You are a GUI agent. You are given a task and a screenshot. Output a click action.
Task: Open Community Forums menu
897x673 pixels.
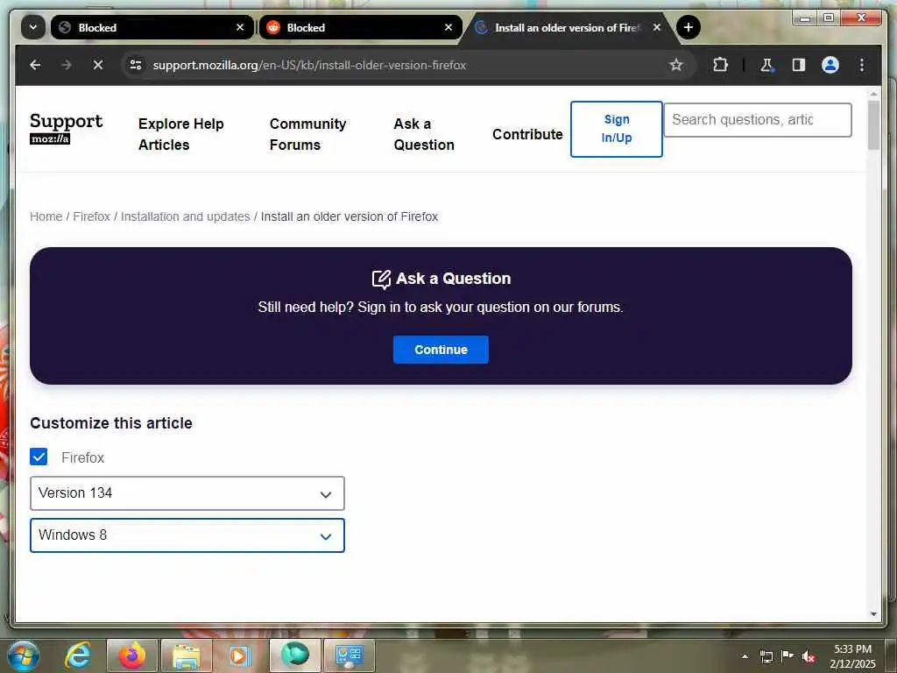click(307, 134)
